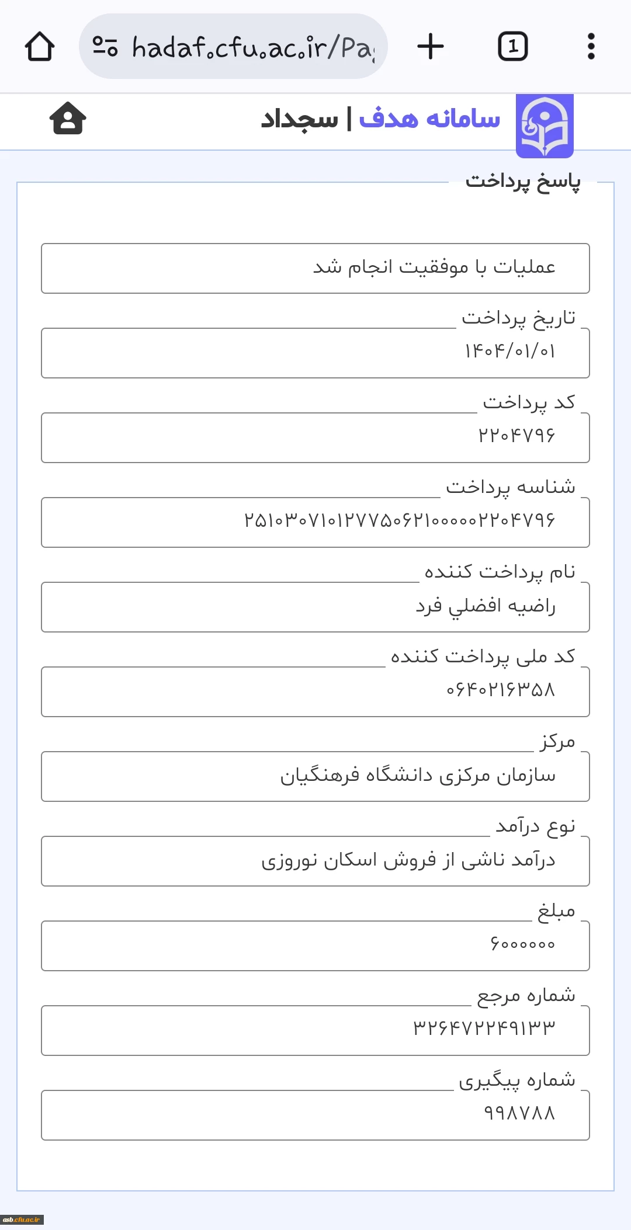
Task: Tap the browser home icon
Action: [x=40, y=47]
